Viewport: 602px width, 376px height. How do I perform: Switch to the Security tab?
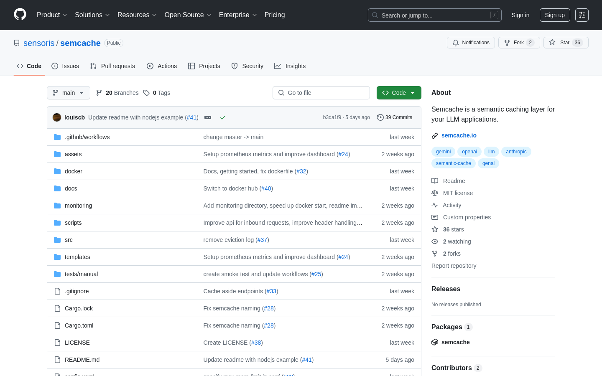(x=247, y=66)
